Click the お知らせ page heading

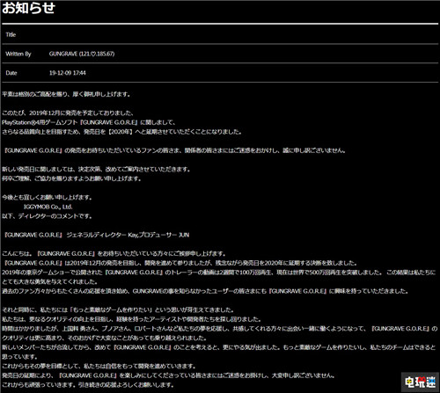click(x=28, y=8)
